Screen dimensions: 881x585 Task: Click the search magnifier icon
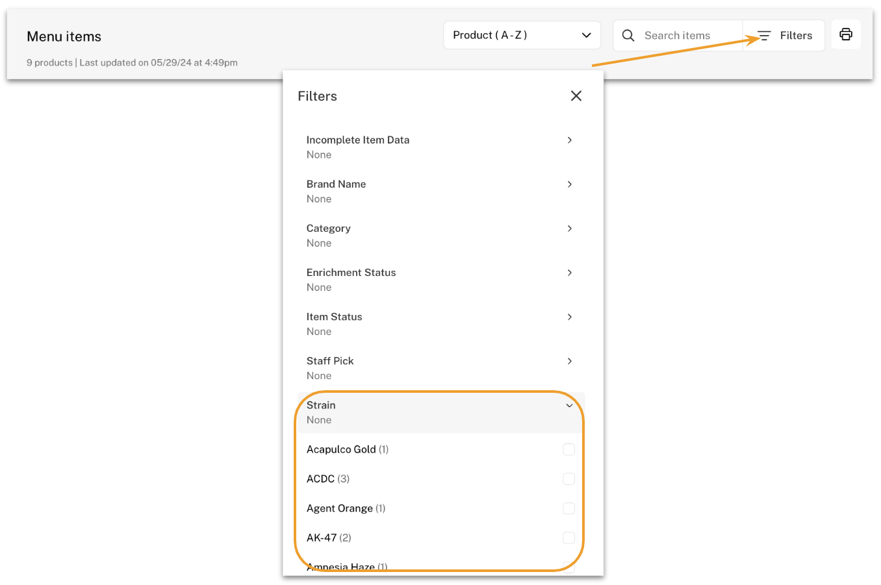[x=628, y=36]
